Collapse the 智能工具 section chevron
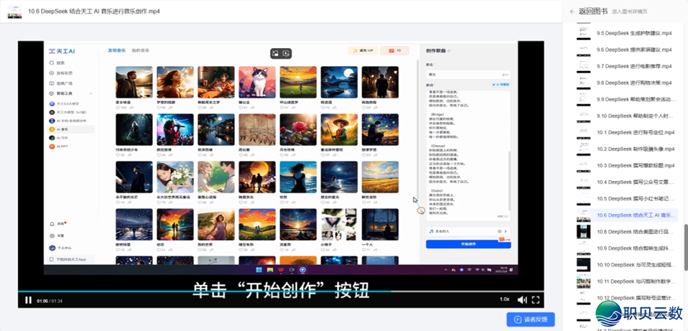The height and width of the screenshot is (331, 688). pos(90,94)
